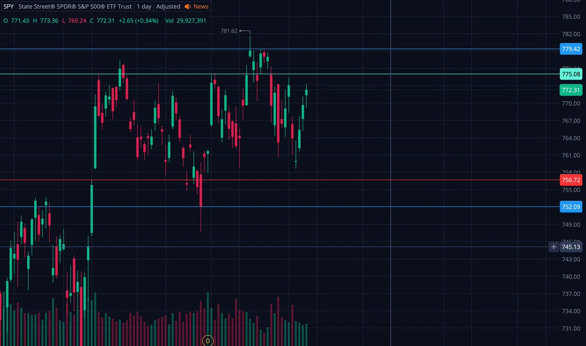Screen dimensions: 586x346
Task: Click the 749.00 price axis label
Action: click(x=571, y=225)
